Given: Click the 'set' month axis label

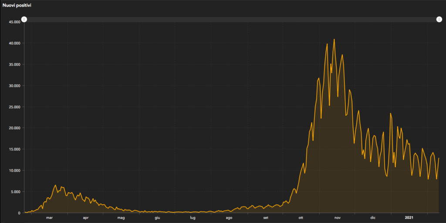Looking at the screenshot, I should [x=266, y=217].
